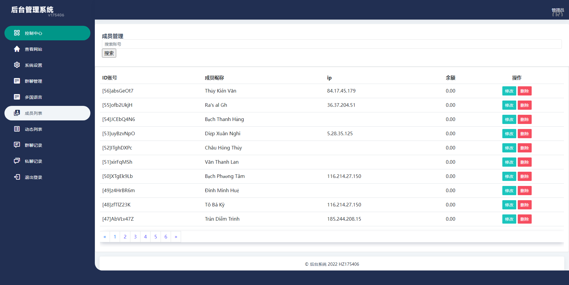Click inside the 搜索账号 search field
The image size is (569, 285).
[332, 44]
